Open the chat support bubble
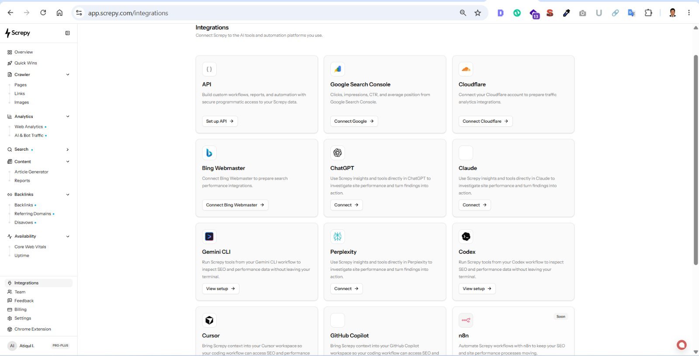 tap(682, 345)
